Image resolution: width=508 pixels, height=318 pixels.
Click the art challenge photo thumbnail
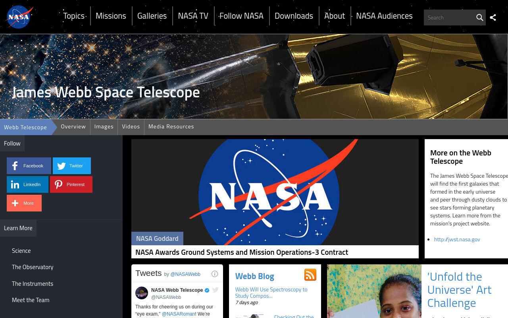374,291
